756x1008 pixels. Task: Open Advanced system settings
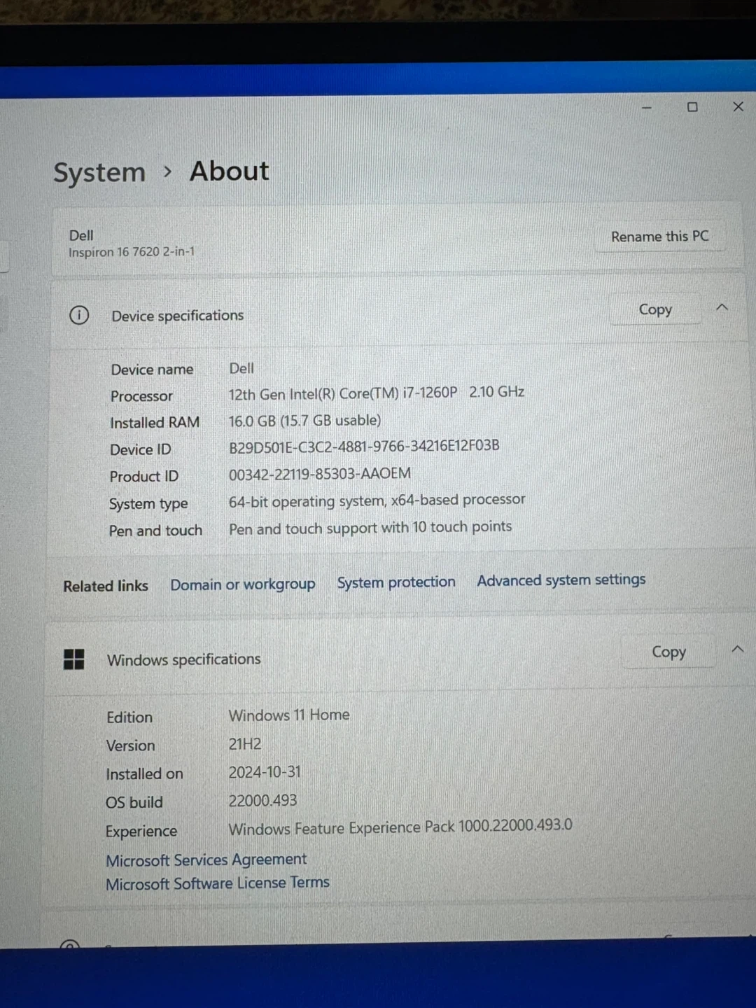pyautogui.click(x=561, y=580)
